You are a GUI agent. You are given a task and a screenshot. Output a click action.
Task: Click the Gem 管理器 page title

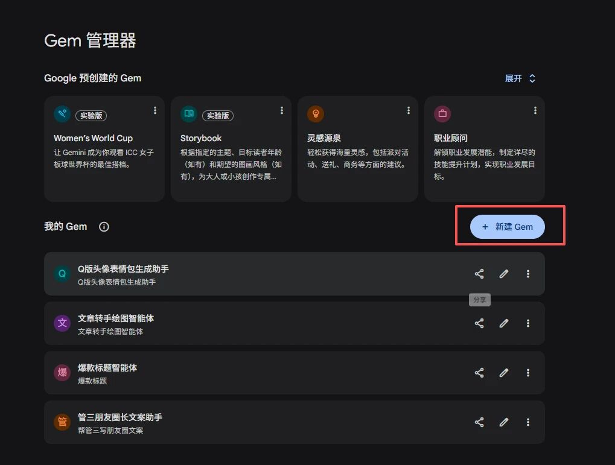[89, 40]
